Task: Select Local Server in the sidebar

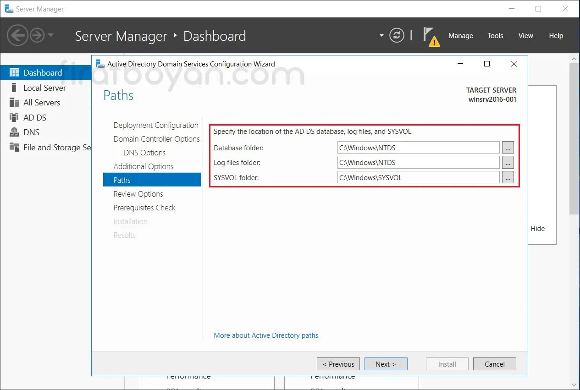Action: click(x=44, y=88)
